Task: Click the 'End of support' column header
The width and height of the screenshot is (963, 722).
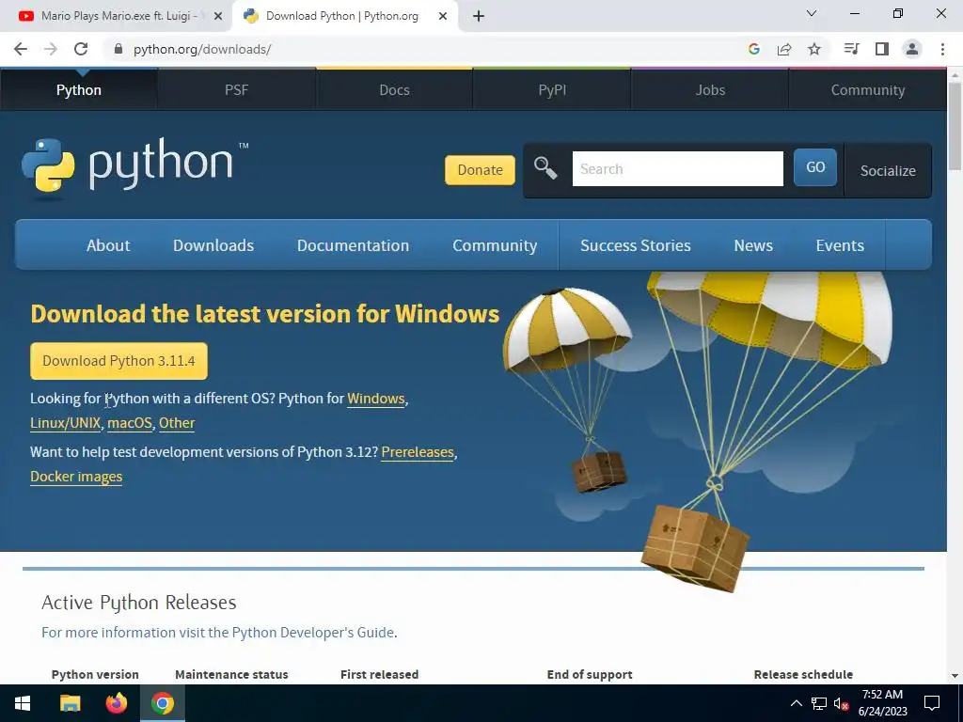Action: [x=590, y=674]
